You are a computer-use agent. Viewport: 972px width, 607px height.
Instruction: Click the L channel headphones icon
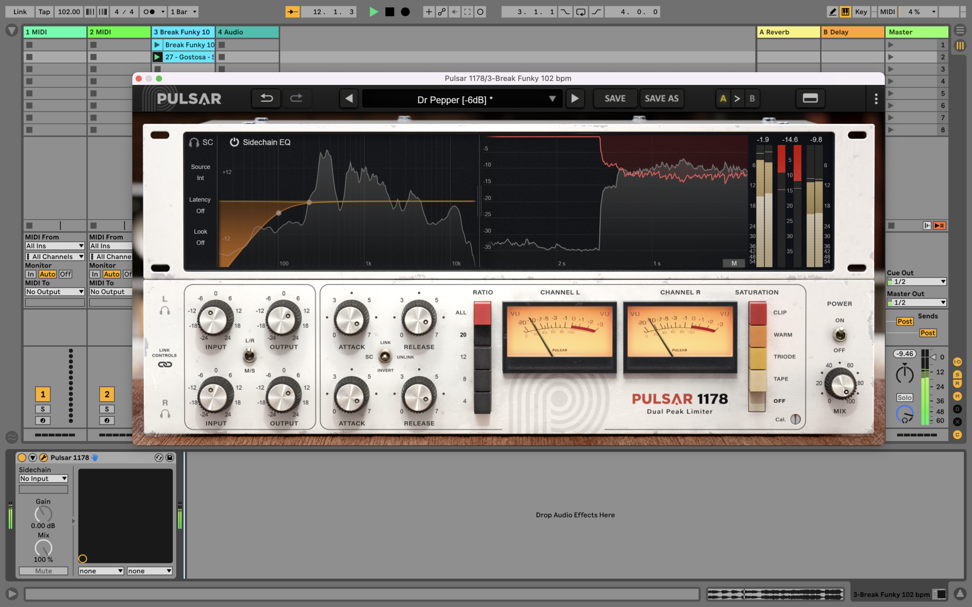[x=165, y=311]
